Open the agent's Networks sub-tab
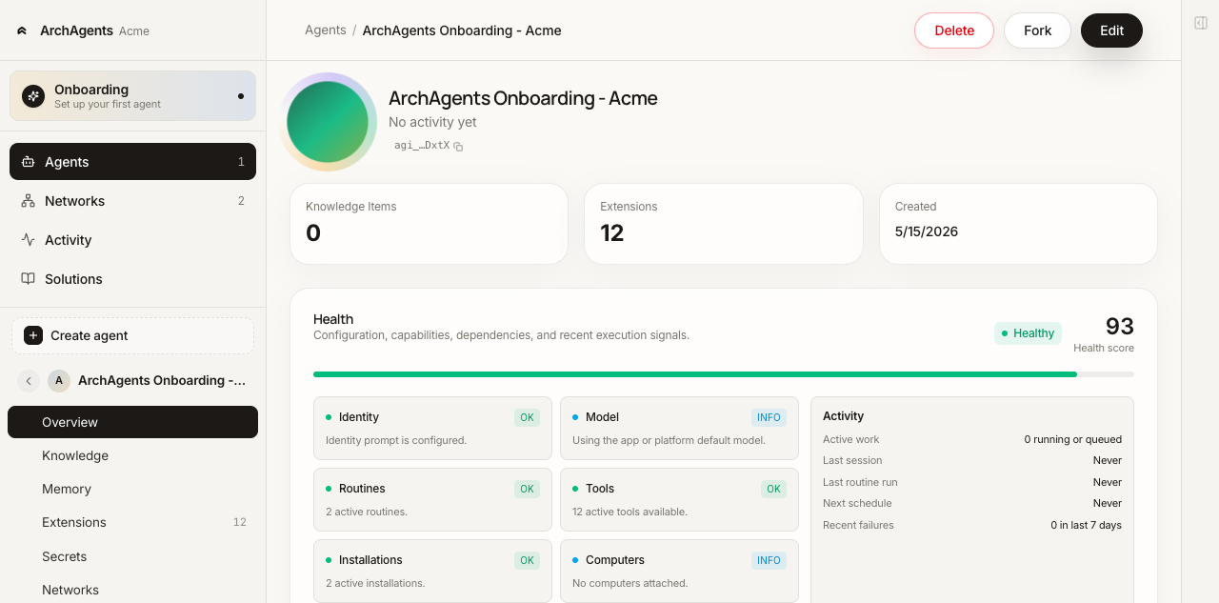Image resolution: width=1219 pixels, height=603 pixels. tap(132, 590)
